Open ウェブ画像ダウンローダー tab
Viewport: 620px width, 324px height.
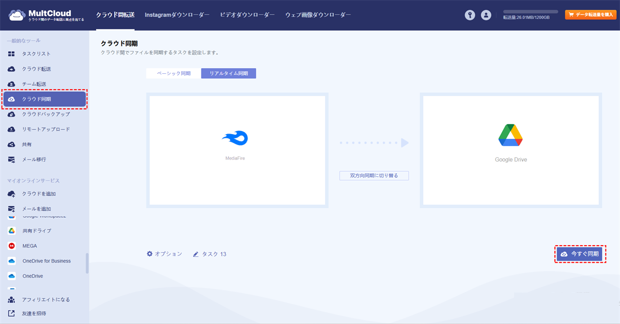(318, 15)
